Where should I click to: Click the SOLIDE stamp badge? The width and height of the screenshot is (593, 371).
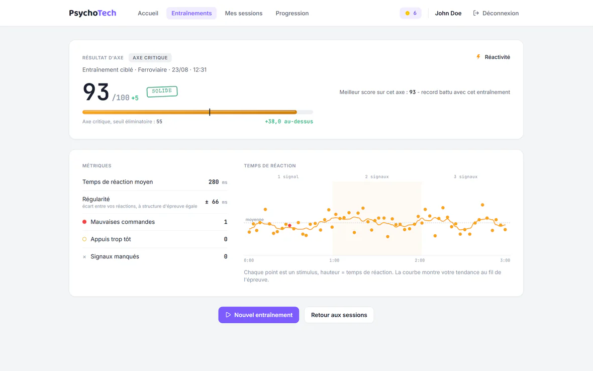(x=162, y=91)
